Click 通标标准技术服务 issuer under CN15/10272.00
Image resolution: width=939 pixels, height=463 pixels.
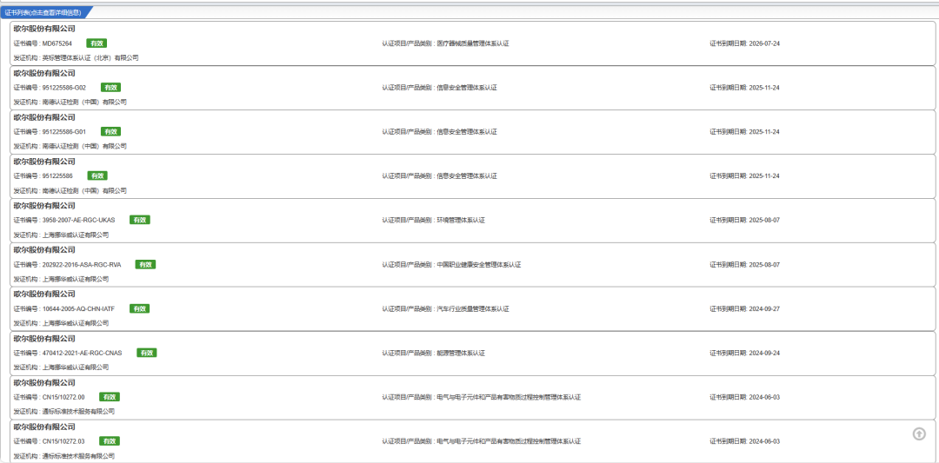(78, 412)
